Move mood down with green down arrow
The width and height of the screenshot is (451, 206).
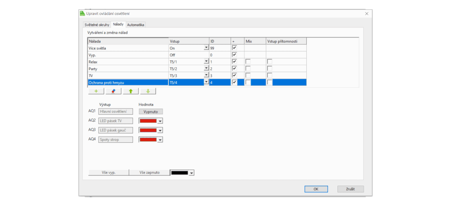click(148, 91)
